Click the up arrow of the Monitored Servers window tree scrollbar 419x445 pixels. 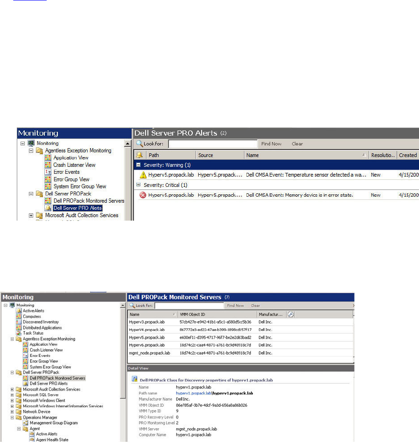(x=123, y=305)
